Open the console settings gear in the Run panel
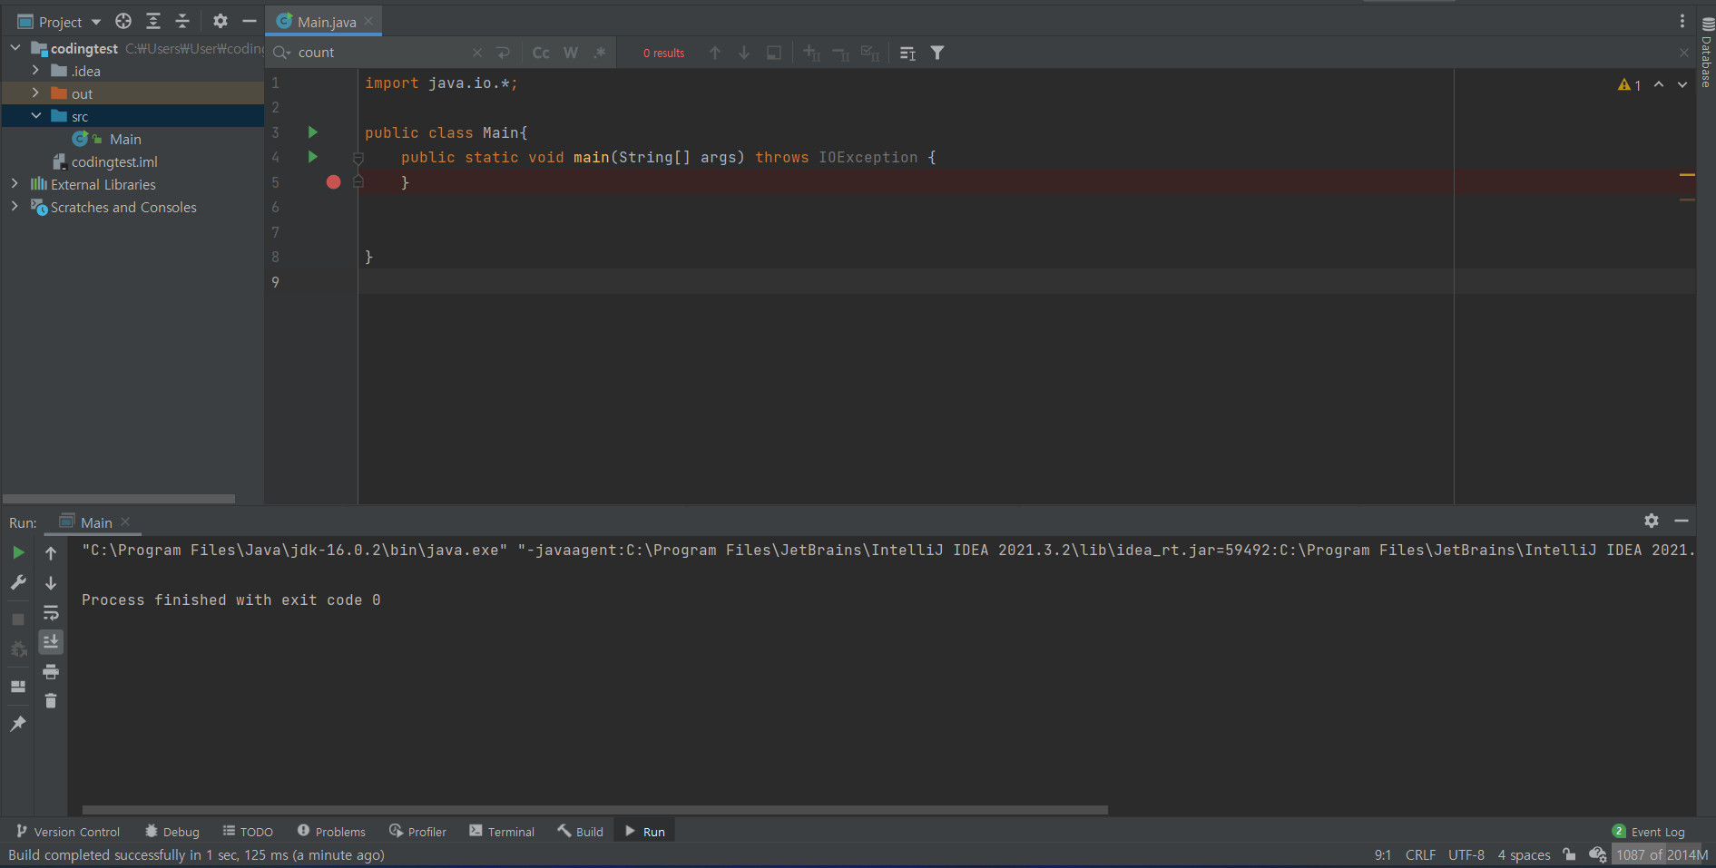The width and height of the screenshot is (1716, 868). tap(1651, 521)
